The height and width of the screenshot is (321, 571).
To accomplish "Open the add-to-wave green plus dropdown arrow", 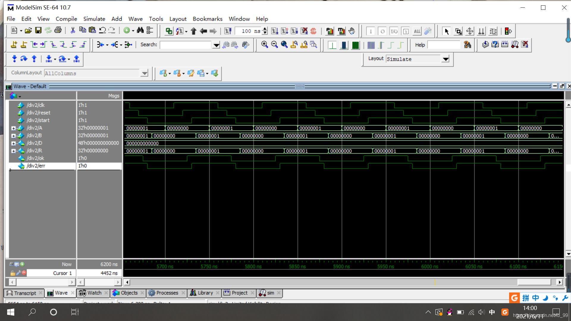I will [x=133, y=31].
